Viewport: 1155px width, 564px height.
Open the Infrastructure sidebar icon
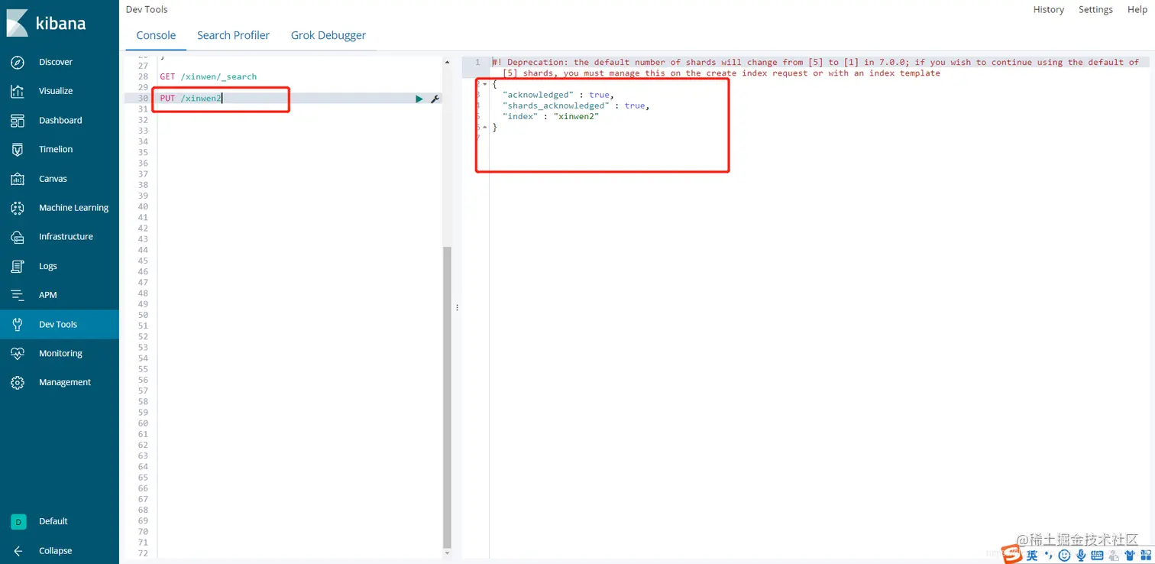pos(18,237)
